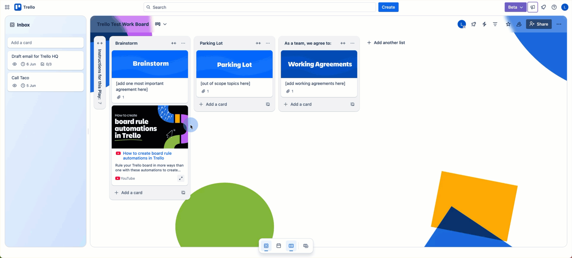This screenshot has height=258, width=572.
Task: Click the board member avatar L
Action: pyautogui.click(x=462, y=24)
